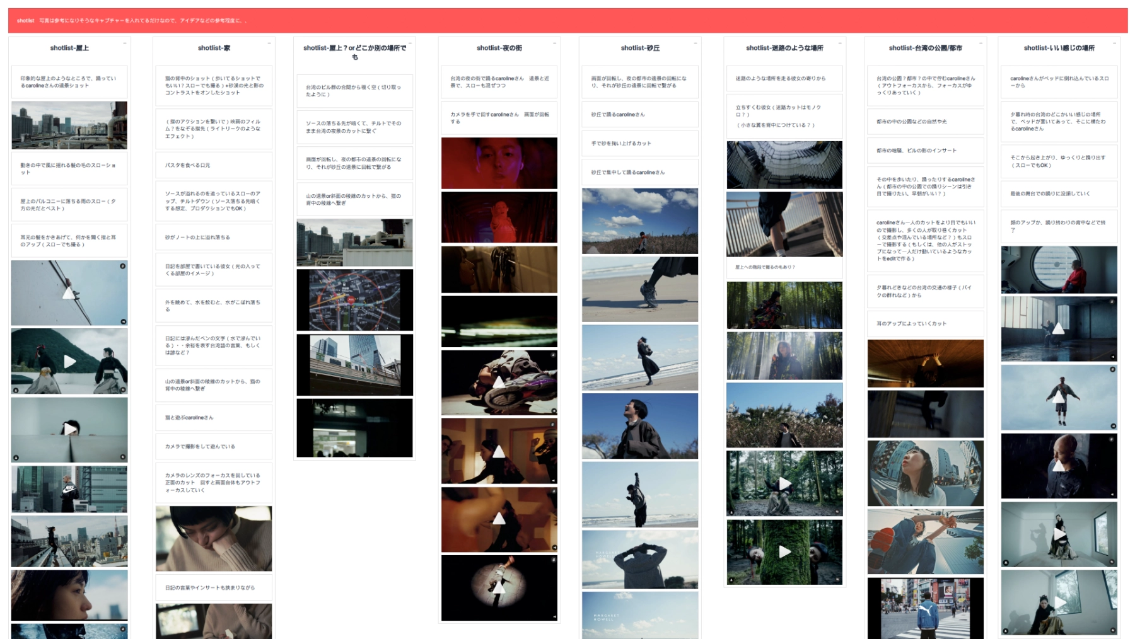Click mute icon on mountain dancers video
This screenshot has height=639, width=1135.
click(123, 389)
